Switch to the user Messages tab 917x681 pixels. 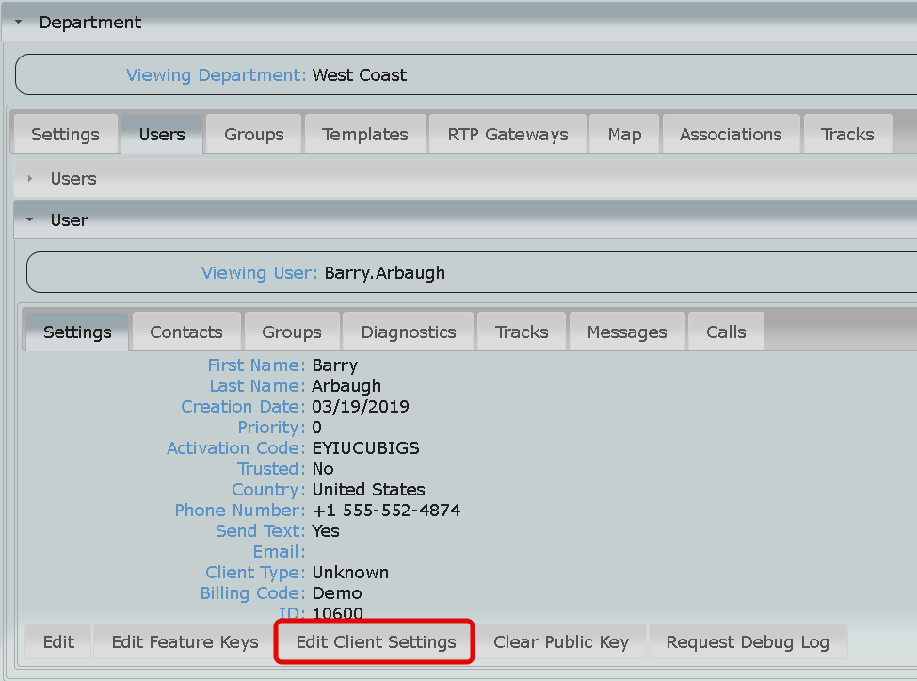[626, 332]
